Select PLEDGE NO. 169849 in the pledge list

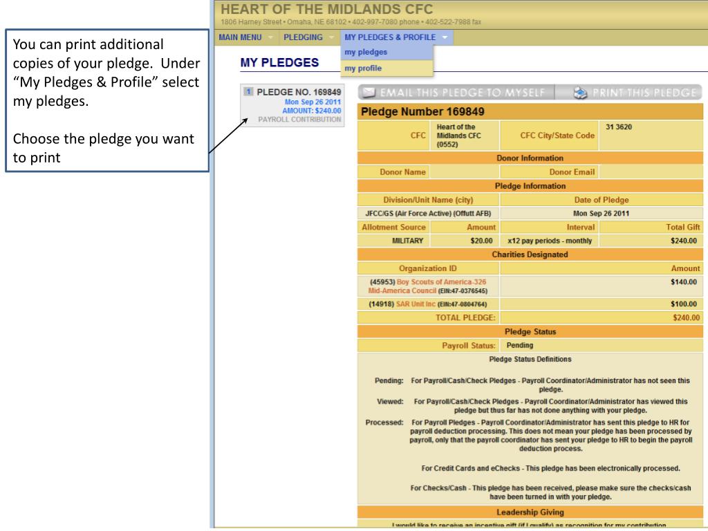pyautogui.click(x=292, y=105)
